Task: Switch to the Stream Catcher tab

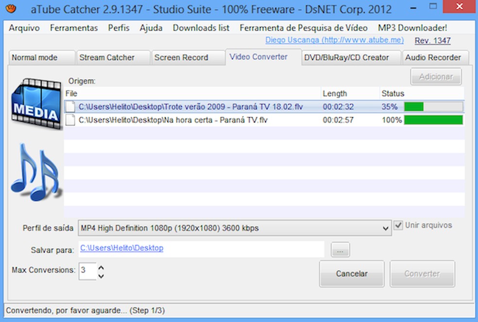Action: 113,58
